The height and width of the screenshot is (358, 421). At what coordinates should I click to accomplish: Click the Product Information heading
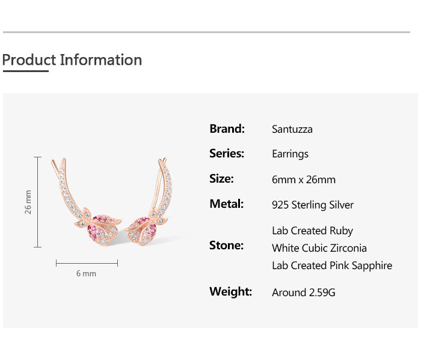tap(72, 60)
